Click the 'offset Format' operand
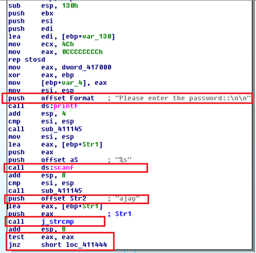Screen dimensions: 256x253 point(68,98)
